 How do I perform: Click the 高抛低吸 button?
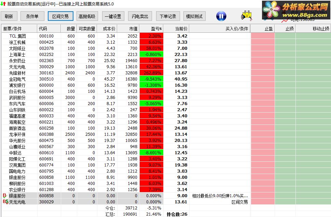click(87, 16)
